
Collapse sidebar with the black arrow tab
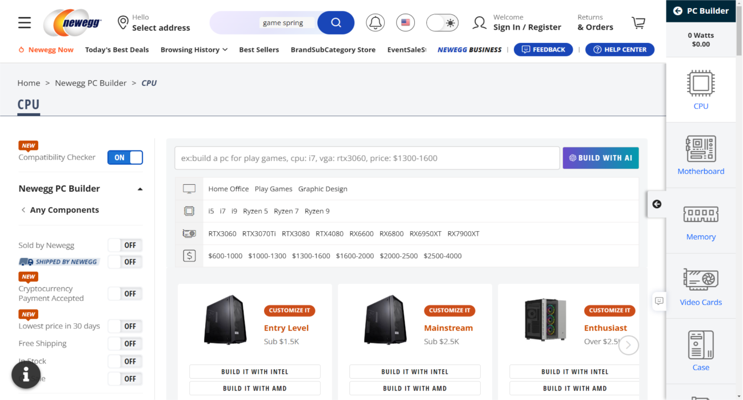pos(657,204)
